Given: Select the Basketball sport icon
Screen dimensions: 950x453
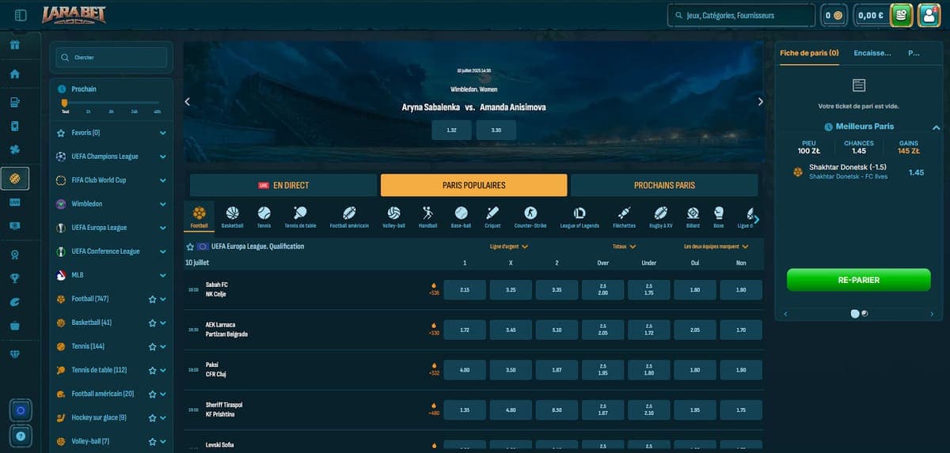Looking at the screenshot, I should coord(233,213).
